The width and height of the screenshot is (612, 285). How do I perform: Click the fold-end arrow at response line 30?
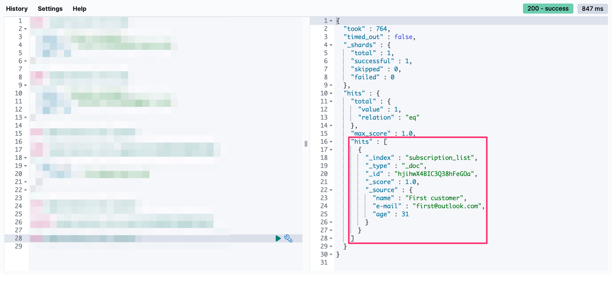tap(331, 254)
